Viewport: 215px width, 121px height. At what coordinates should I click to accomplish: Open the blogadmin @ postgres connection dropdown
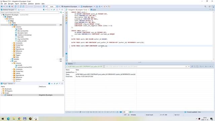(70, 6)
